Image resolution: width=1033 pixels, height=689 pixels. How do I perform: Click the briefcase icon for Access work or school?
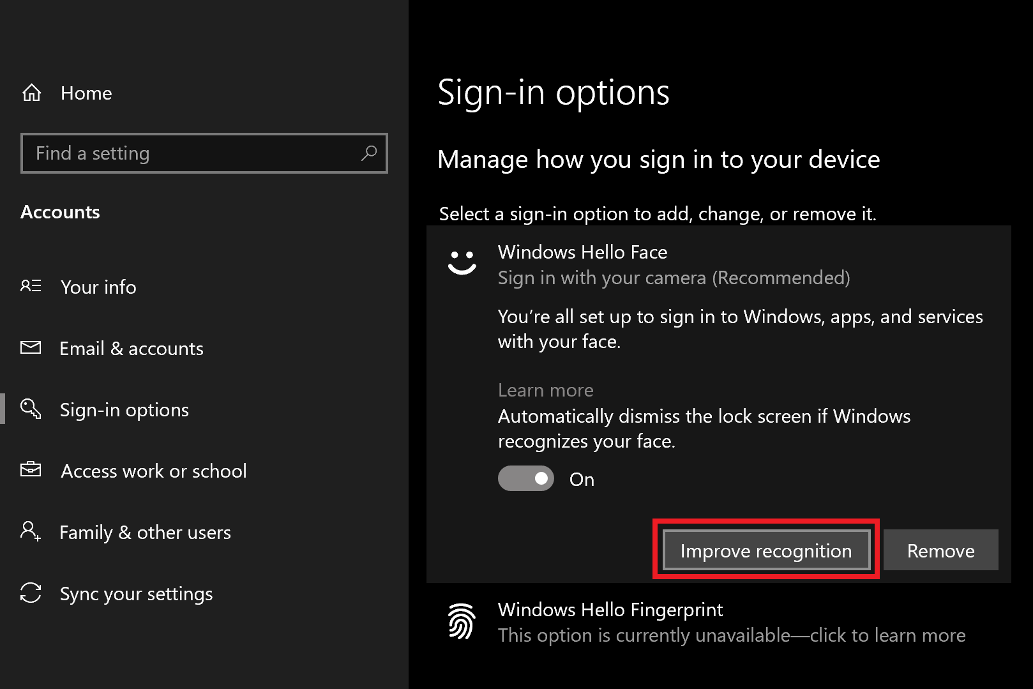pos(31,470)
